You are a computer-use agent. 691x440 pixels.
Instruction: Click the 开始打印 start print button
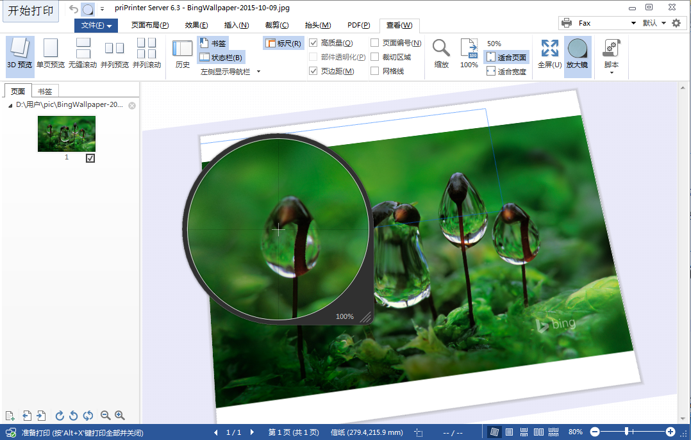31,11
